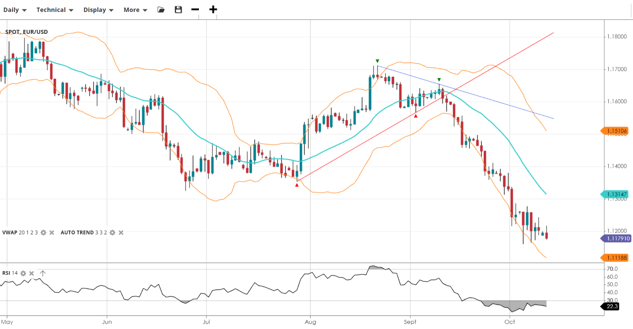
Task: Open the Daily timeframe dropdown
Action: (15, 10)
